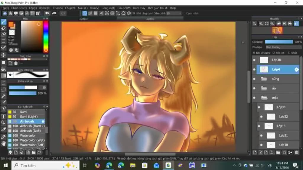
Task: Open the Lớp(L) menu
Action: (33, 8)
